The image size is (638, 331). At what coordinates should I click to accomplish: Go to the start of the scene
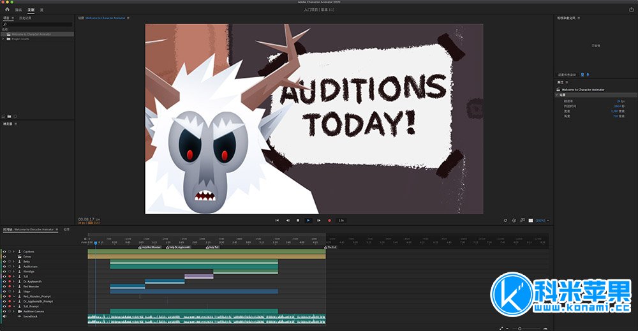[277, 221]
